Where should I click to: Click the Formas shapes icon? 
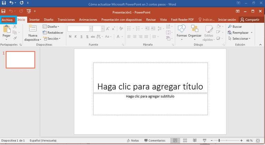182,28
